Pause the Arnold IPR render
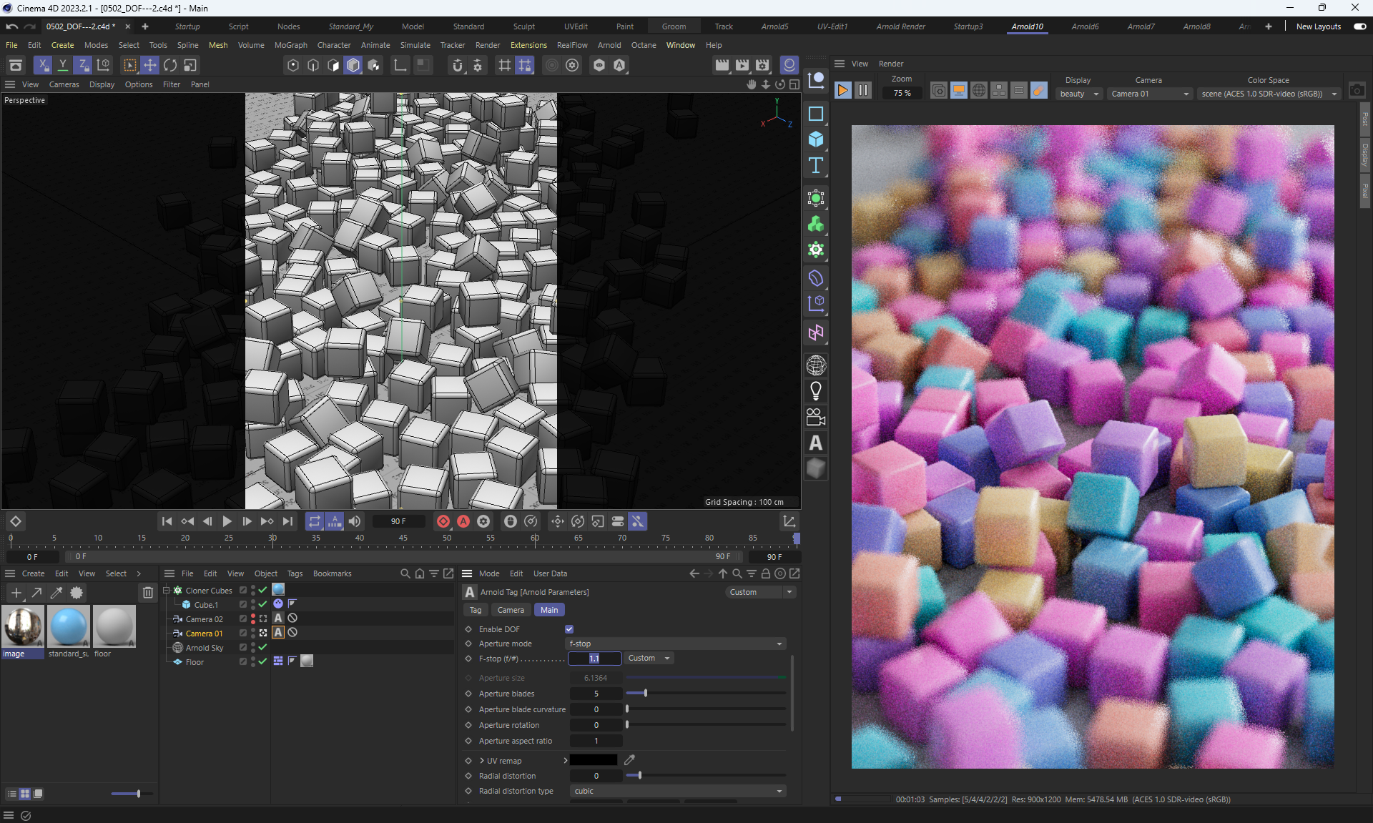This screenshot has height=823, width=1373. [x=863, y=90]
